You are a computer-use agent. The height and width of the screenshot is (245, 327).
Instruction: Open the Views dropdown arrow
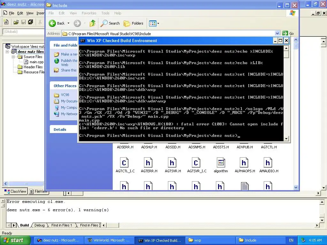click(158, 24)
